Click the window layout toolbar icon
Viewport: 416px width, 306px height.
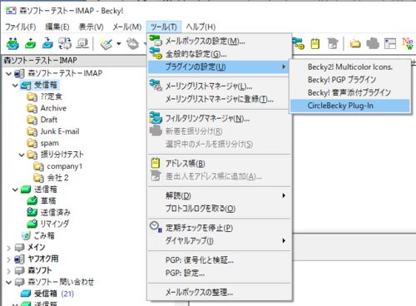(390, 44)
